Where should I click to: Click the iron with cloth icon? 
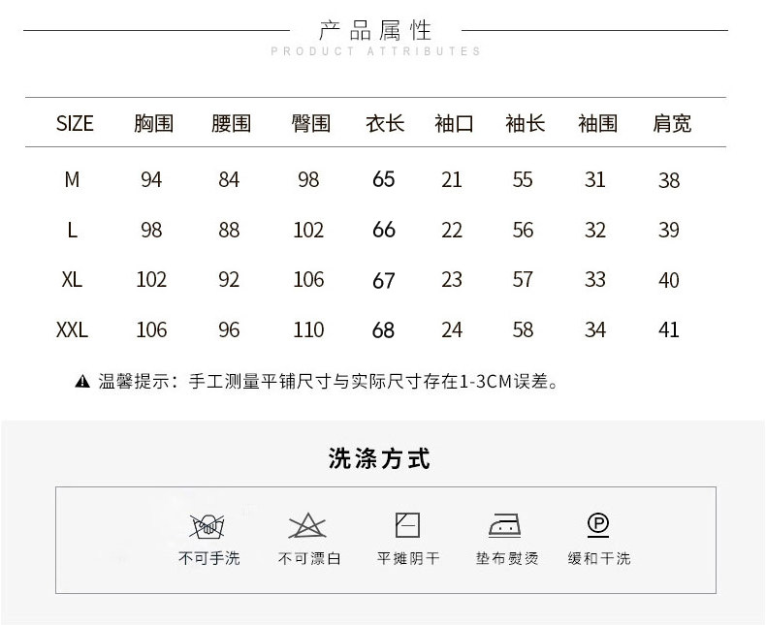[x=506, y=526]
